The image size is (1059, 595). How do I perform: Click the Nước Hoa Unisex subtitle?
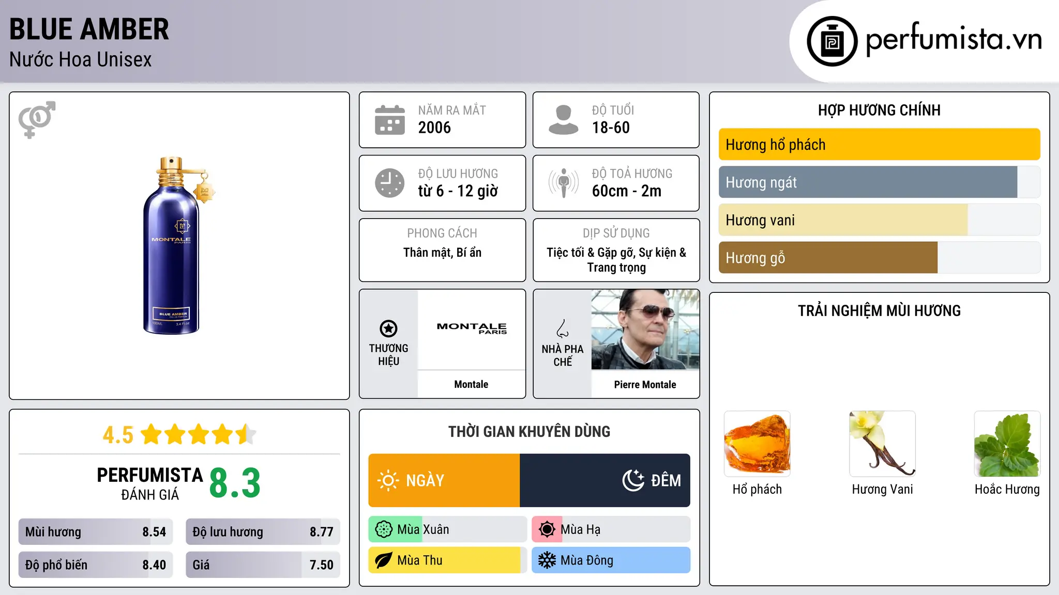pos(81,60)
